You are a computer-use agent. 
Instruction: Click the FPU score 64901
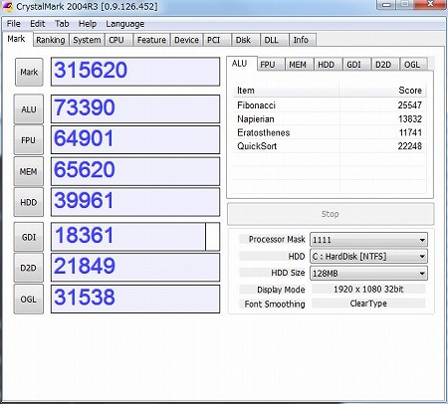(135, 140)
